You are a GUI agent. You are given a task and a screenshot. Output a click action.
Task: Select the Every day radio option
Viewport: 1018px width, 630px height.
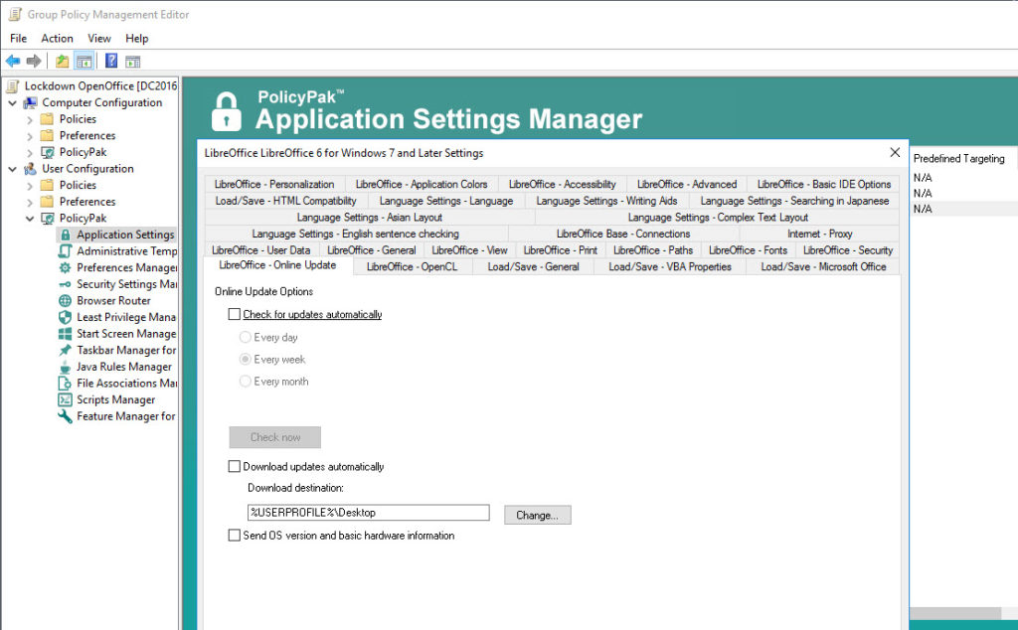point(246,337)
